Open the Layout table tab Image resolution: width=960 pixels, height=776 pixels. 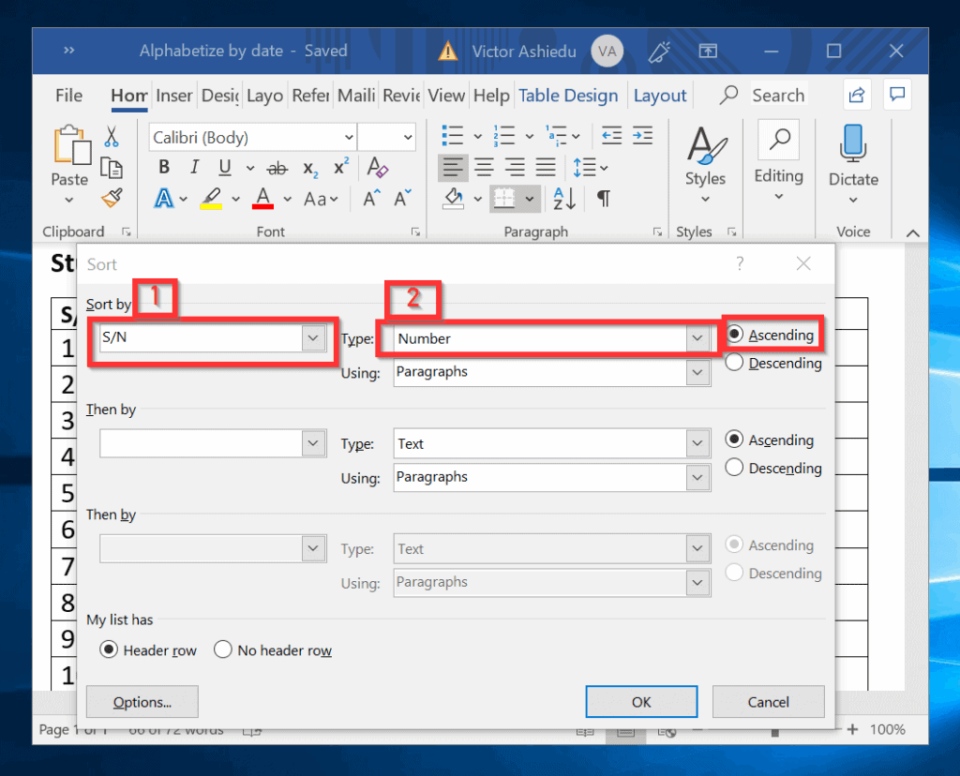pyautogui.click(x=660, y=96)
